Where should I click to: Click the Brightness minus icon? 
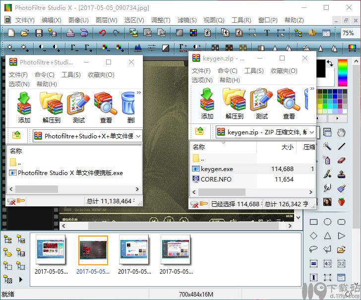pyautogui.click(x=11, y=48)
